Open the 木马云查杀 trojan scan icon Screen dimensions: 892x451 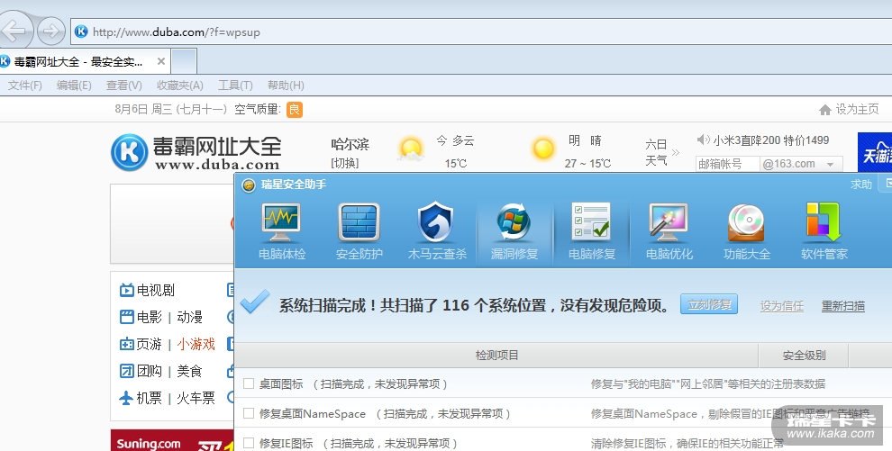coord(437,231)
